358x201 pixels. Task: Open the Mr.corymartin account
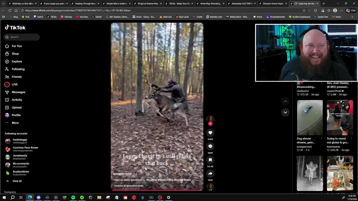[17, 165]
